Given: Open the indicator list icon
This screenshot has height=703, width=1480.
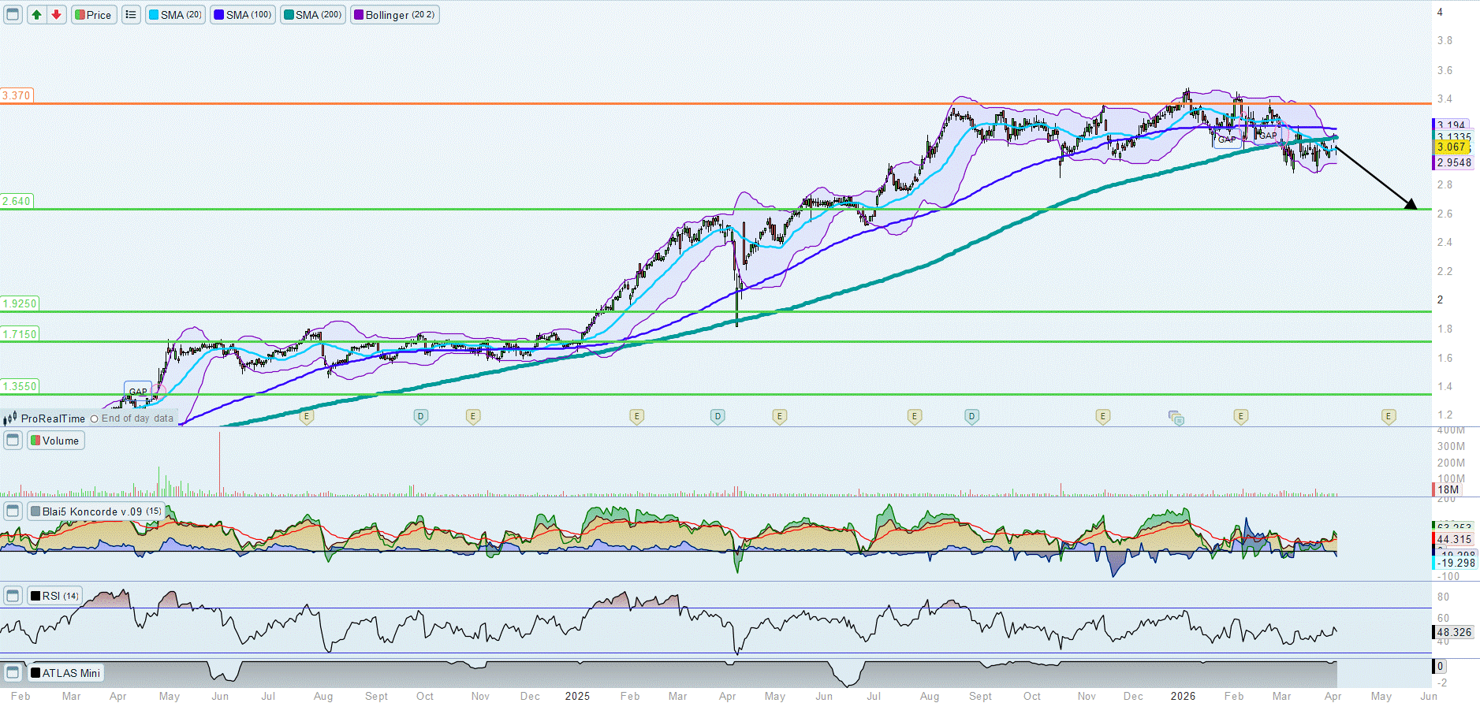Looking at the screenshot, I should [131, 15].
